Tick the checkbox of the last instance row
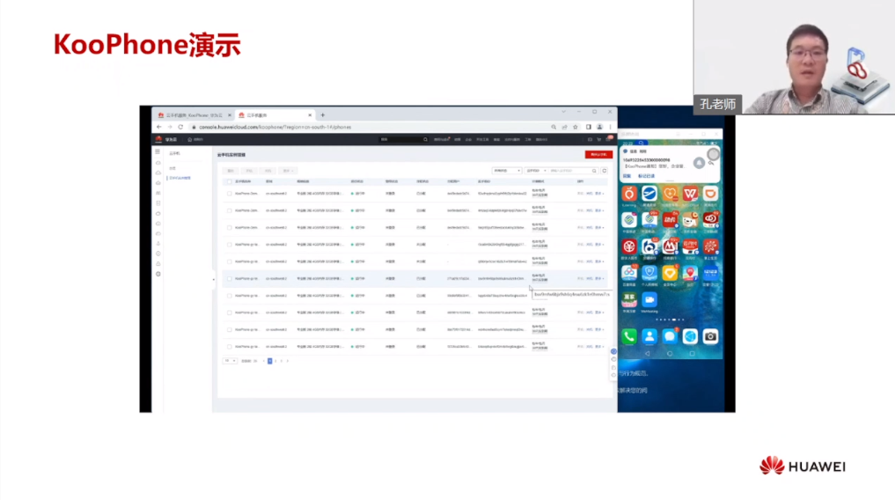 (x=230, y=347)
